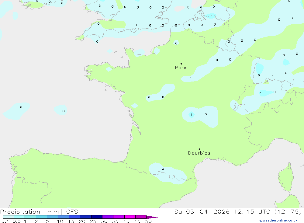304x223 pixels.
Task: Click the 35–40 mm legend swatch
Action: (119, 217)
